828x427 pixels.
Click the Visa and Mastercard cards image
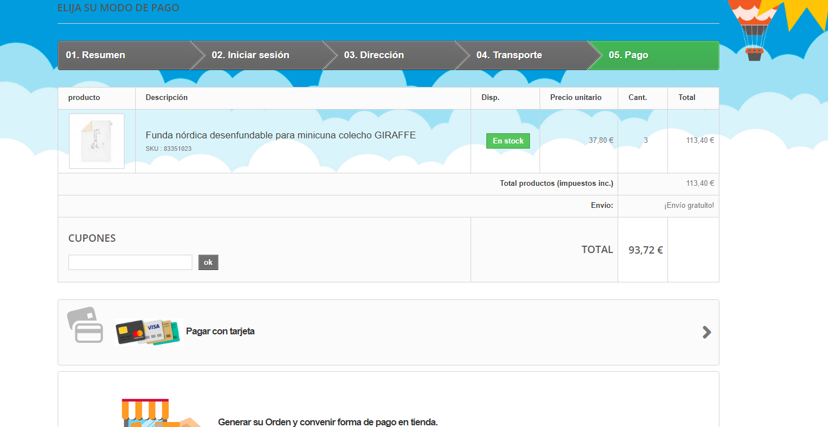pyautogui.click(x=148, y=332)
